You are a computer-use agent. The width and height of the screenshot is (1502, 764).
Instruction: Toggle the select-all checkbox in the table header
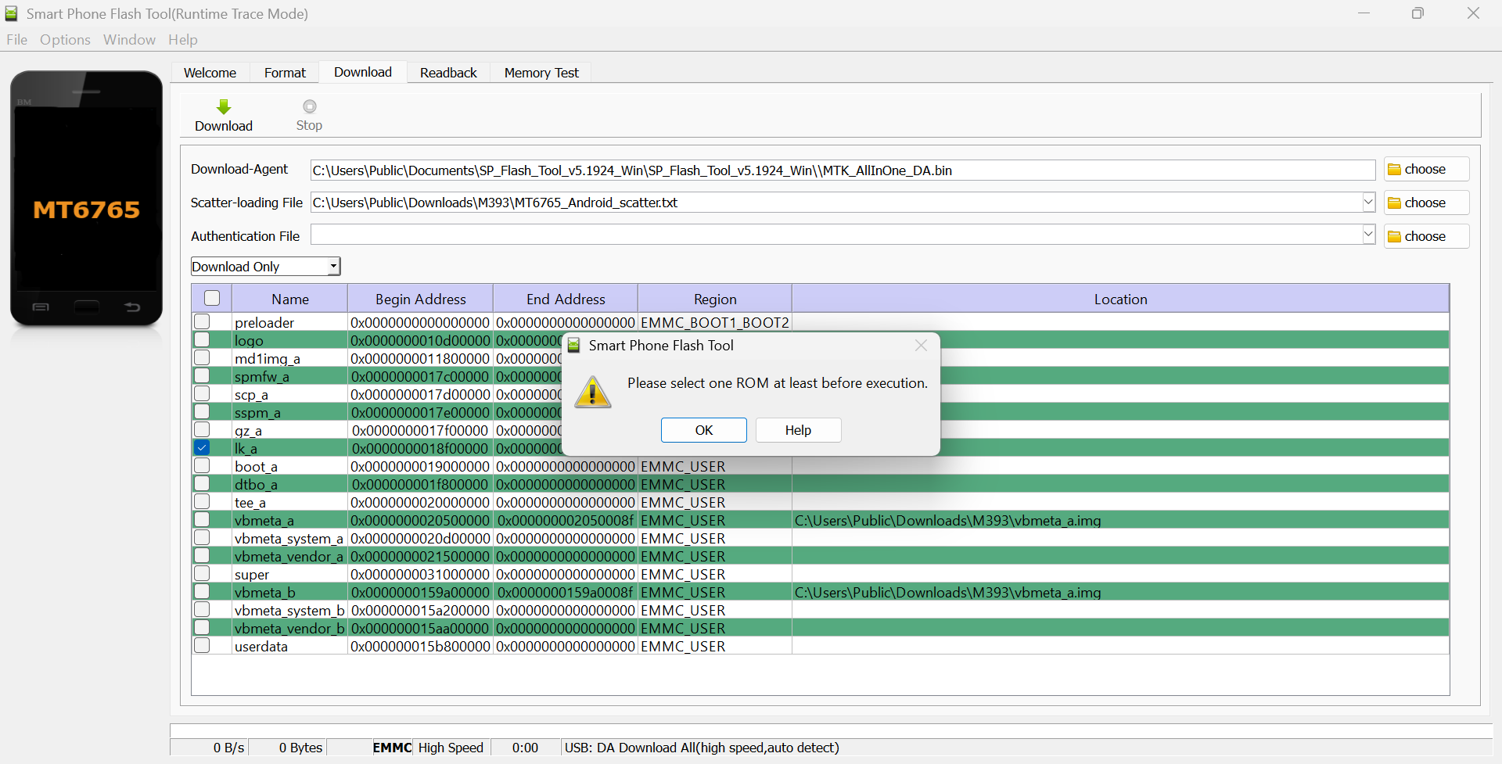pos(212,298)
